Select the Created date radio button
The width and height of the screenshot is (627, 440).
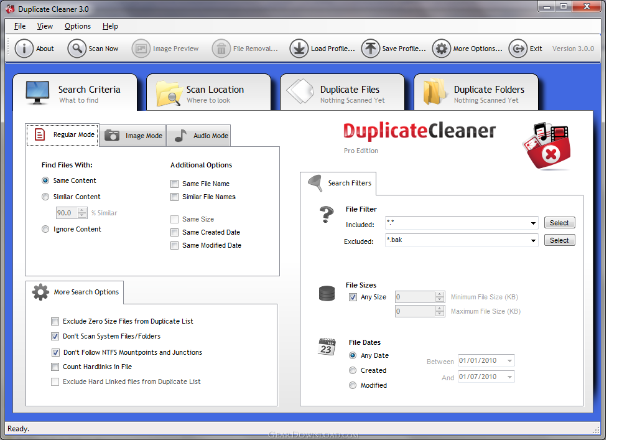(352, 370)
